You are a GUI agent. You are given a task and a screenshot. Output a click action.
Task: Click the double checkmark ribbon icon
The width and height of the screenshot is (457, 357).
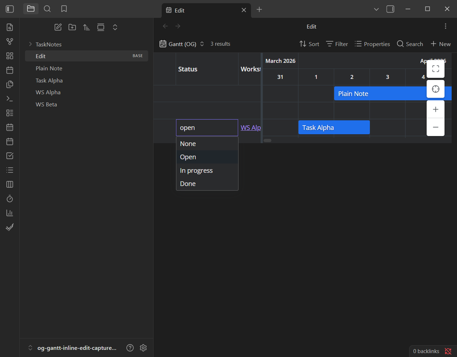[10, 227]
